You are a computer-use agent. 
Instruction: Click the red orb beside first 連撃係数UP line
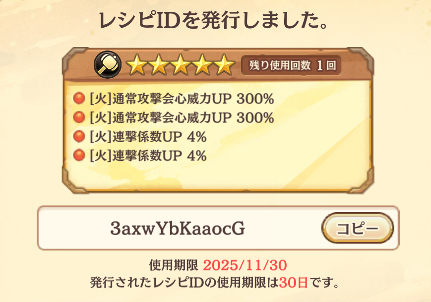click(x=79, y=136)
